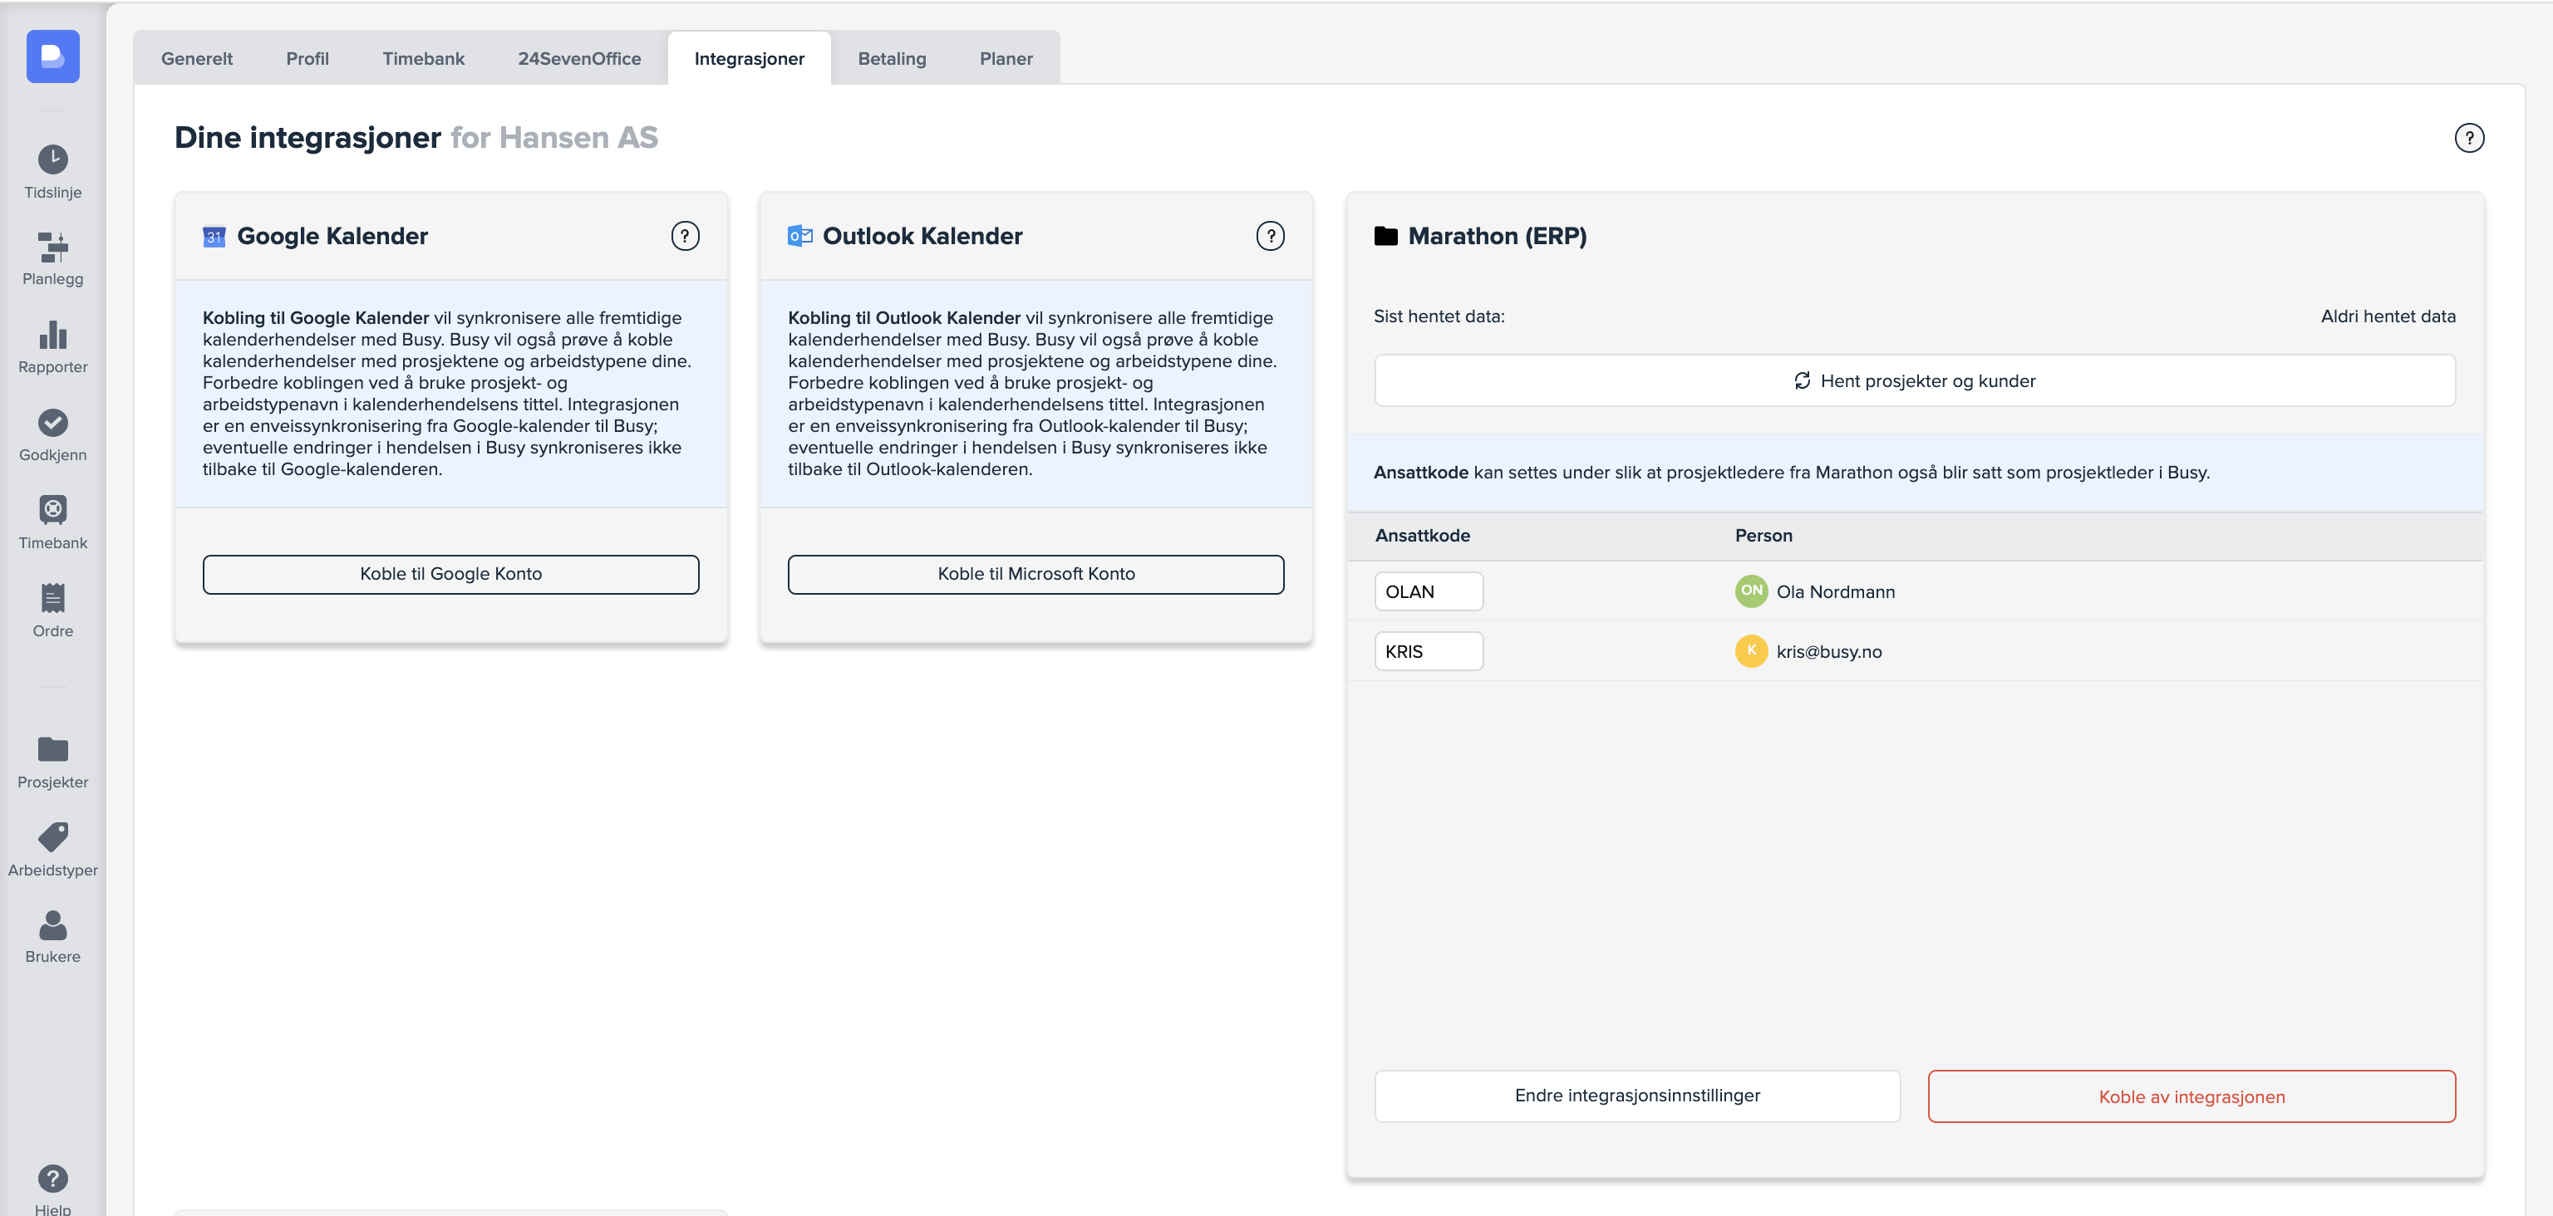
Task: Click Hent prosjekter og kunder button
Action: (1914, 381)
